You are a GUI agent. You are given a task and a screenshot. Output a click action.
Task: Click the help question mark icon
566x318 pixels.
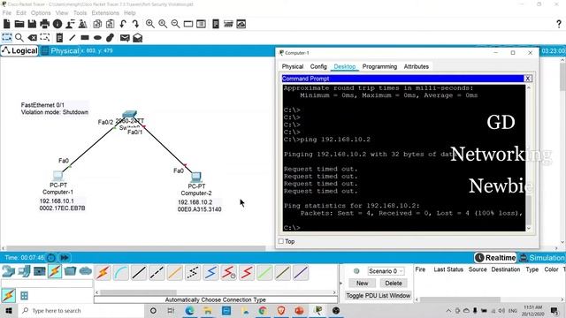coord(558,24)
